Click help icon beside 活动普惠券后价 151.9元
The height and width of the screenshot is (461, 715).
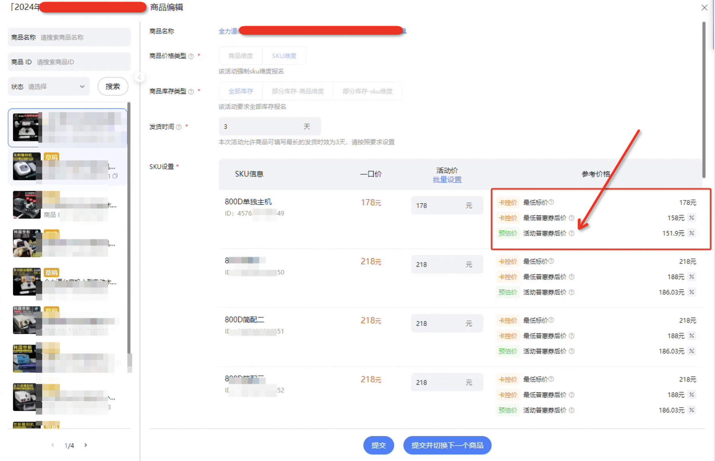[x=572, y=233]
